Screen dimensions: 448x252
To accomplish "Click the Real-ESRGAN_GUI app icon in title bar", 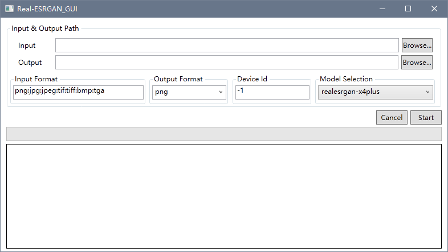I will 9,9.
